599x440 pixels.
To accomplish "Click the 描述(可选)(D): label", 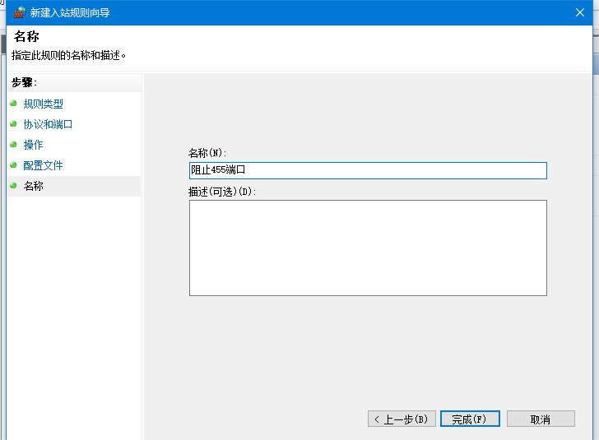I will pyautogui.click(x=222, y=192).
